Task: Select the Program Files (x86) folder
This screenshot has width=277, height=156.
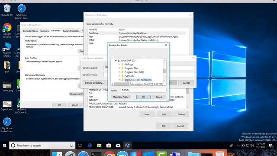Action: (134, 72)
